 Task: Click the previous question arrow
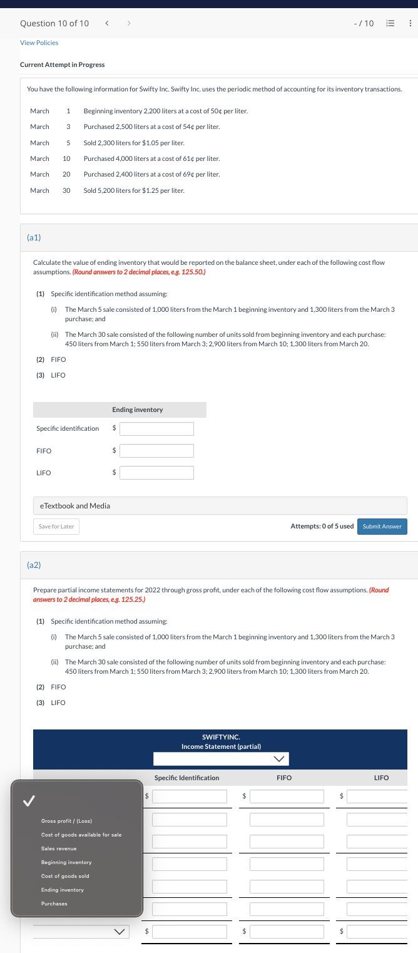[x=106, y=23]
